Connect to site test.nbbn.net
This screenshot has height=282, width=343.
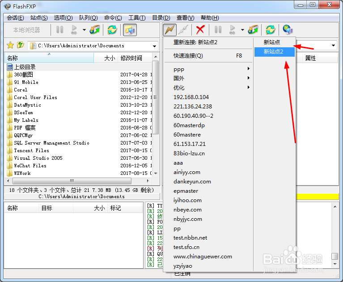click(208, 238)
